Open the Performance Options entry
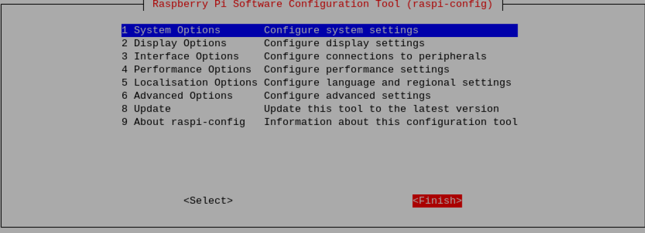 click(x=192, y=69)
